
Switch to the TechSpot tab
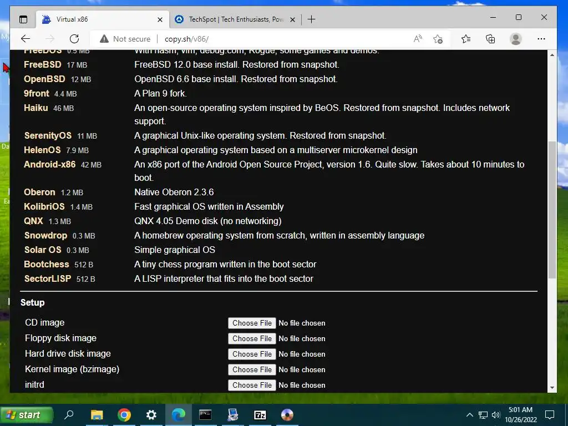coord(235,19)
